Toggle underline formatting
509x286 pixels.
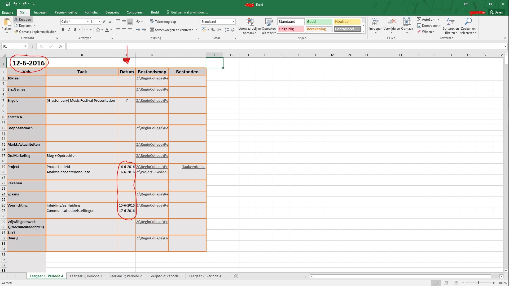74,30
